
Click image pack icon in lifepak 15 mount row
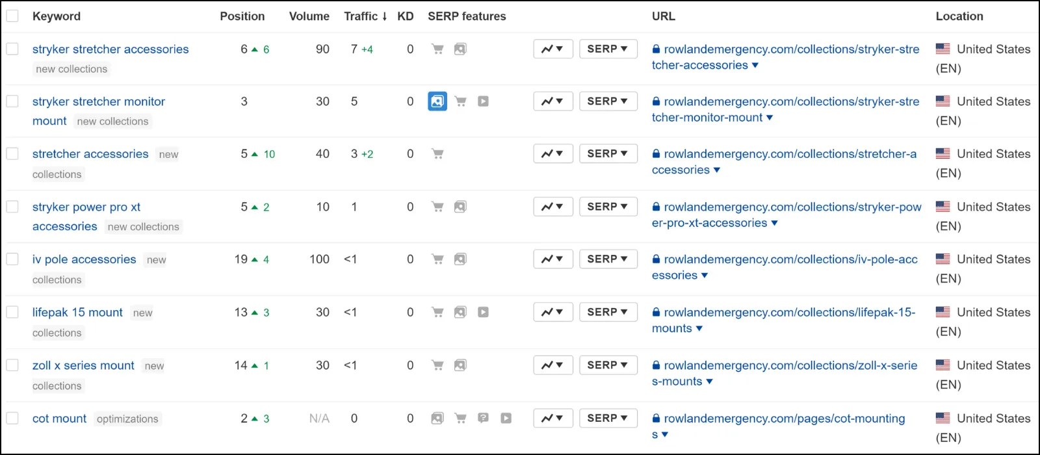coord(460,313)
